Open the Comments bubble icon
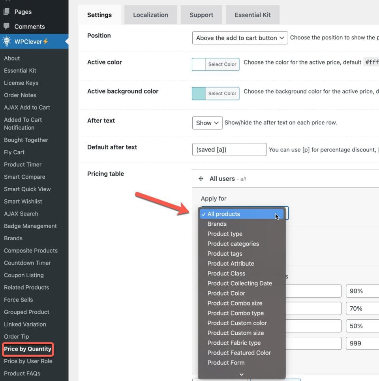 click(7, 26)
